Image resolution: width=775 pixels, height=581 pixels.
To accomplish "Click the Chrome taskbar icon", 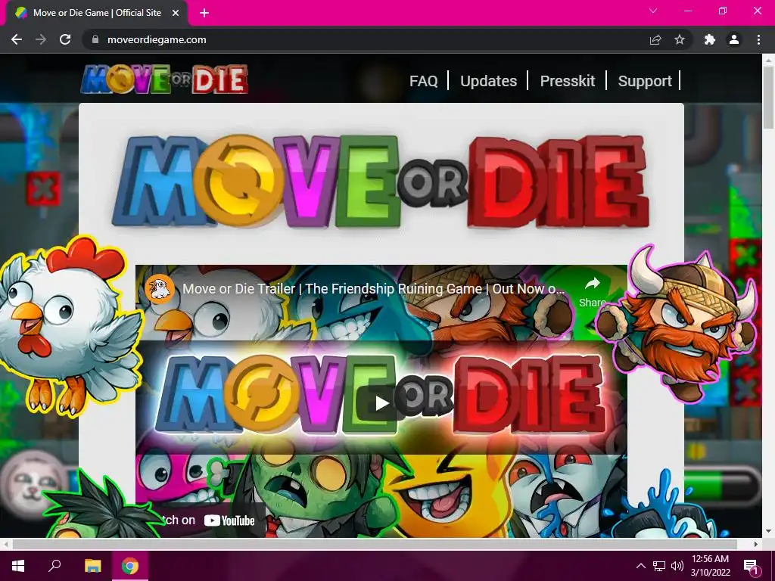I will 130,566.
